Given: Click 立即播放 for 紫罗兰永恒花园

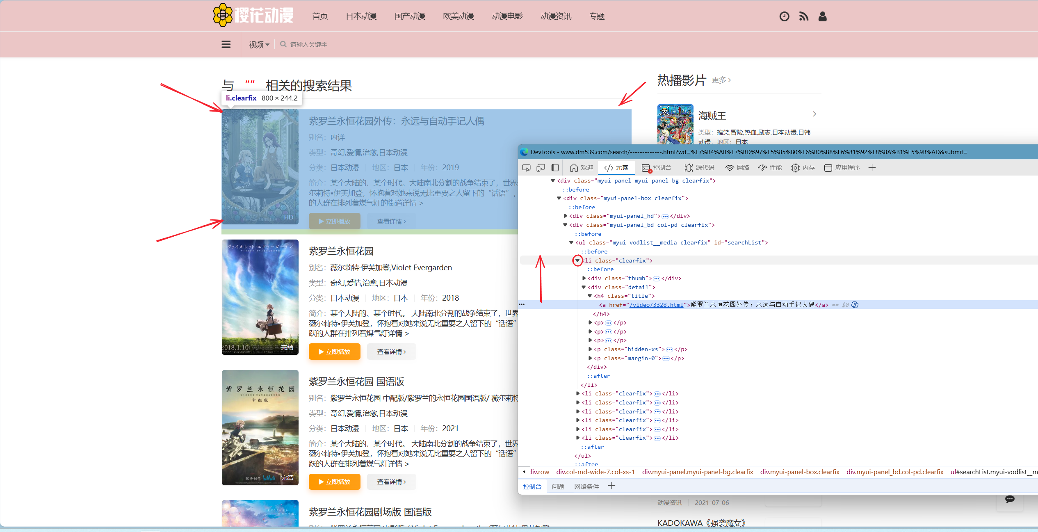Looking at the screenshot, I should click(x=334, y=352).
